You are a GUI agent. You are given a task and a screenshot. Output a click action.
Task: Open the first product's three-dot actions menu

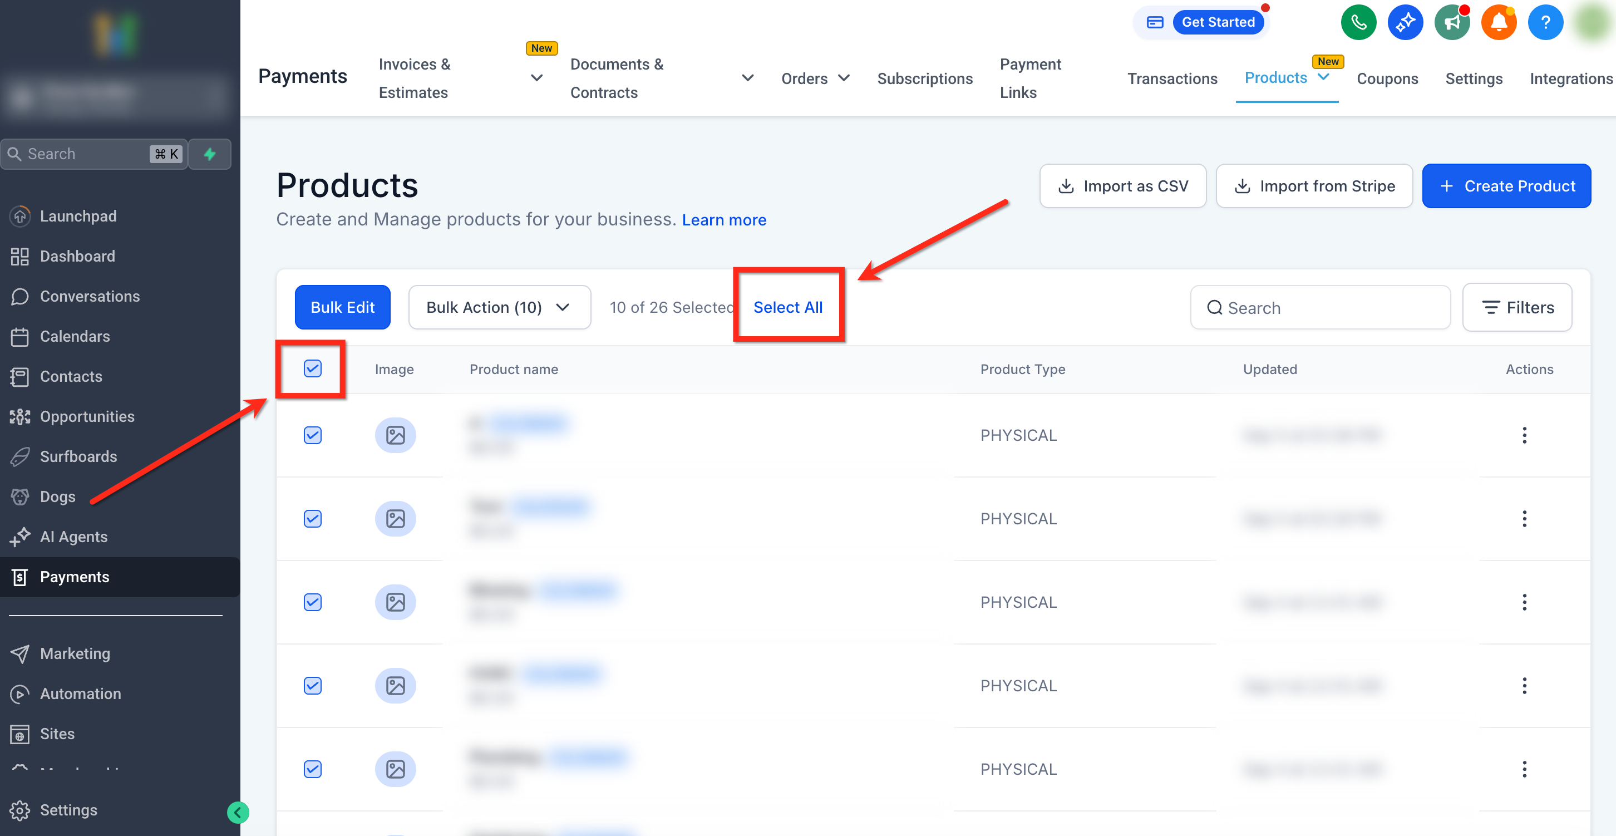[x=1524, y=435]
